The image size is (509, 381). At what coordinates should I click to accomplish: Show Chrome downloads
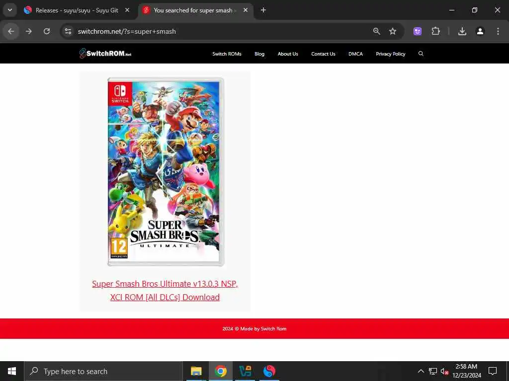(x=462, y=31)
